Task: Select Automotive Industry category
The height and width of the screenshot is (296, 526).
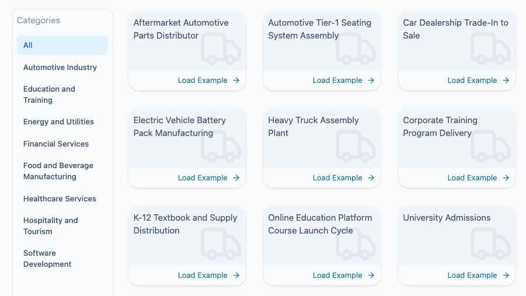Action: [60, 68]
